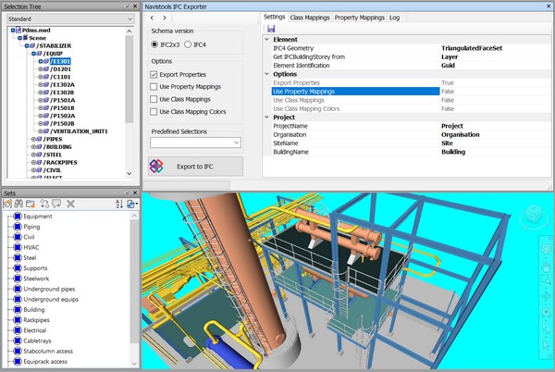Open the Log tab
Screen dimensions: 555x372
394,17
